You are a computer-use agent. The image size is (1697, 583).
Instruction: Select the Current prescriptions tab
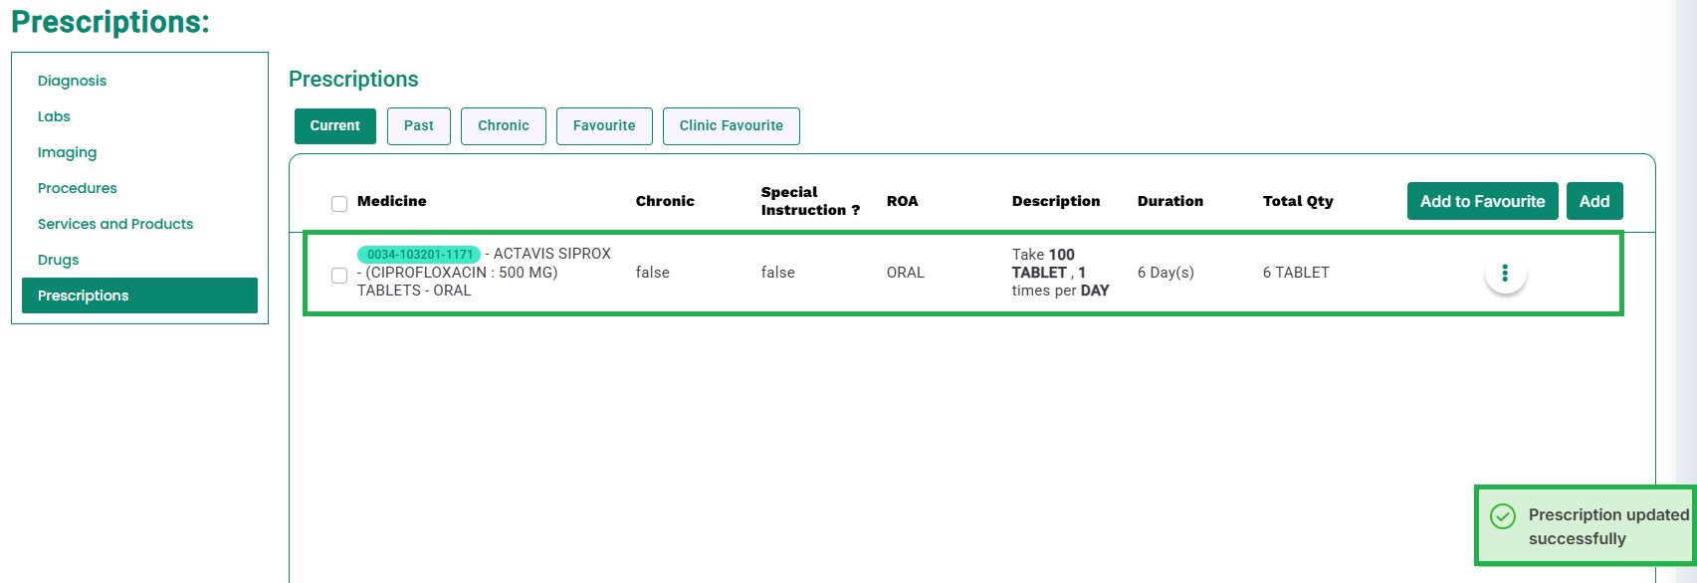(335, 126)
